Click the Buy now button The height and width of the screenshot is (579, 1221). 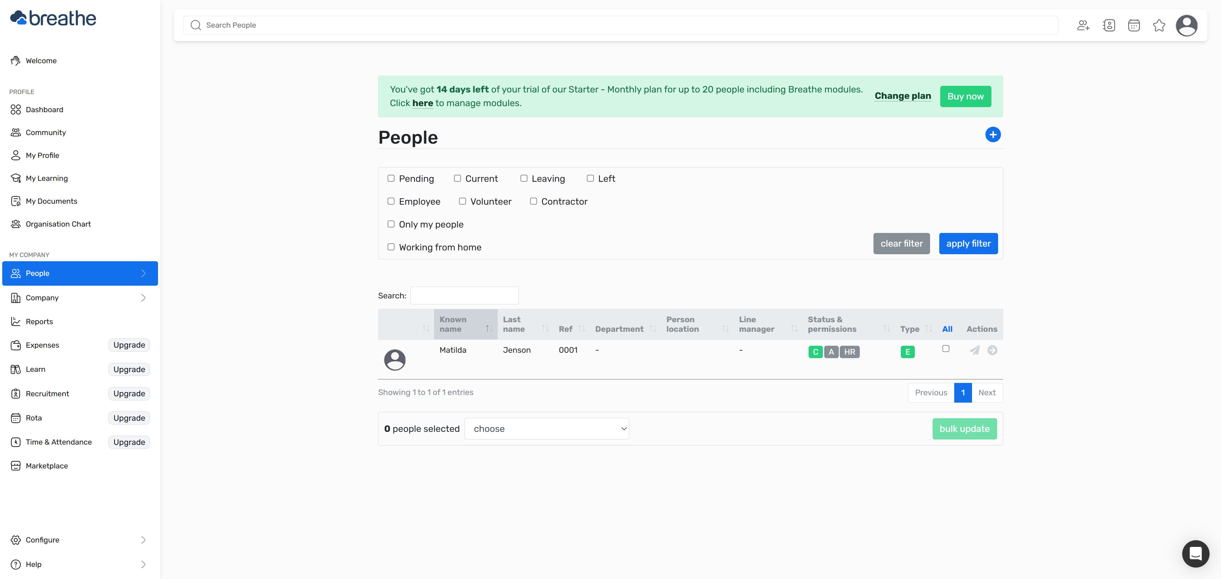point(966,96)
